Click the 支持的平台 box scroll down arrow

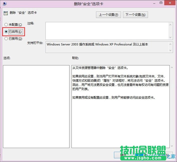170,50
